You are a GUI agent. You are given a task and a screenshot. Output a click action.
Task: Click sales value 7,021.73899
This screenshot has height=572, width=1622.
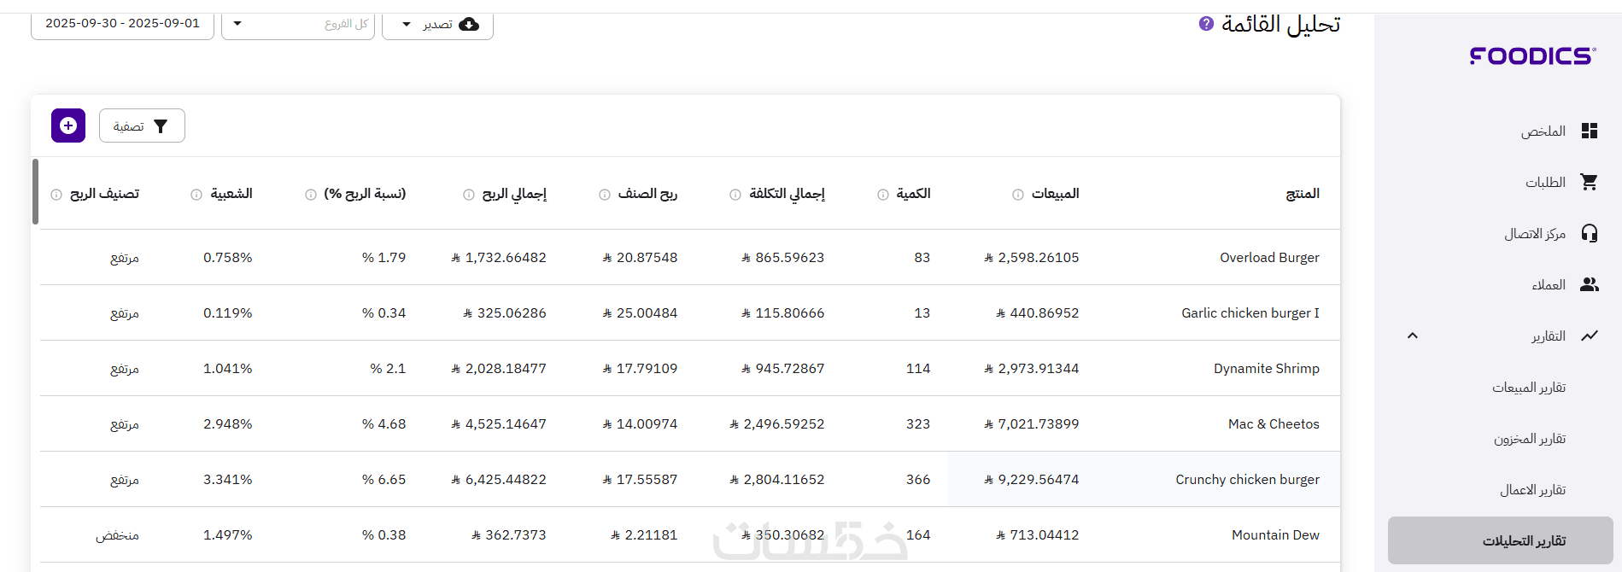pos(1032,423)
